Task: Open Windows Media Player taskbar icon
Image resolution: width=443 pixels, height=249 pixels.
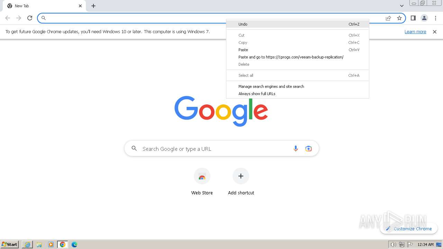Action: (51, 245)
